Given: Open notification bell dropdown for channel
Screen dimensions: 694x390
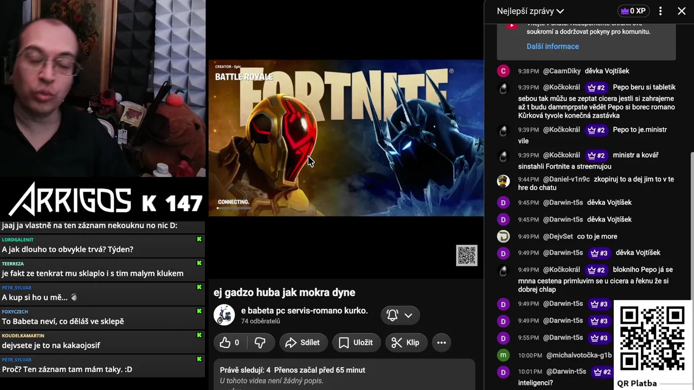Looking at the screenshot, I should point(400,315).
